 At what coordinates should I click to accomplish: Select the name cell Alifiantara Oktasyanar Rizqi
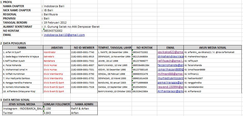click(x=23, y=91)
